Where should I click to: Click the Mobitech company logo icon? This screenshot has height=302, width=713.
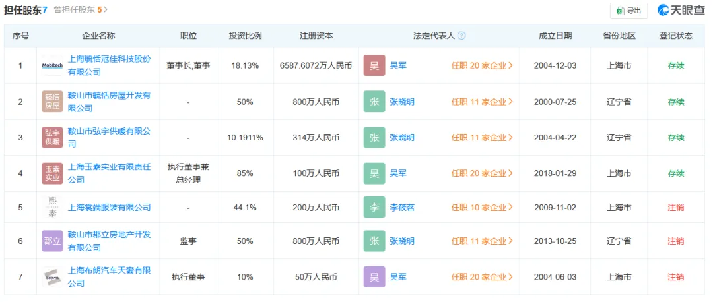click(x=52, y=65)
